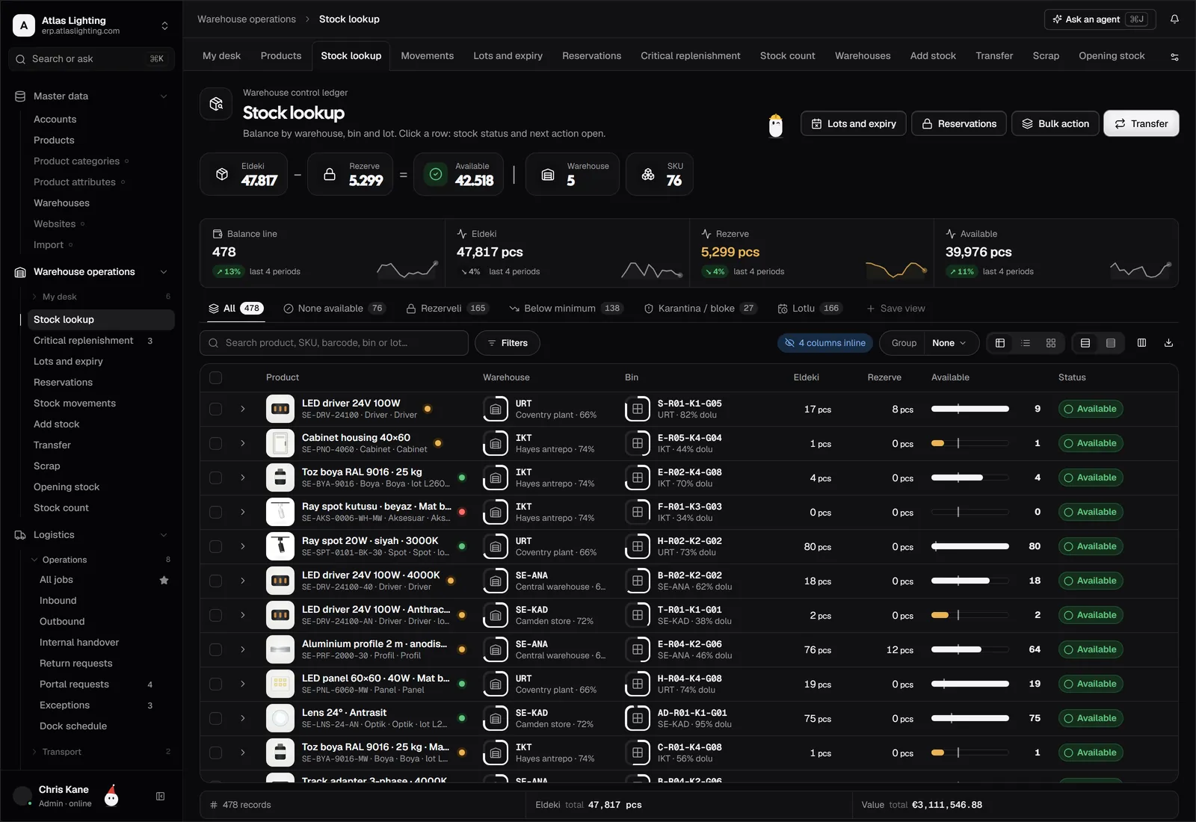Expand the Cabinet housing 40×60 row
The width and height of the screenshot is (1196, 822).
[243, 443]
